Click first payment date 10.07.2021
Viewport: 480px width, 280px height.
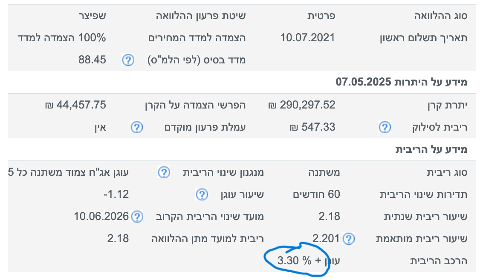(308, 37)
